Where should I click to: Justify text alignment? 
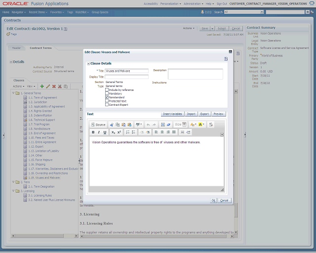point(174,132)
